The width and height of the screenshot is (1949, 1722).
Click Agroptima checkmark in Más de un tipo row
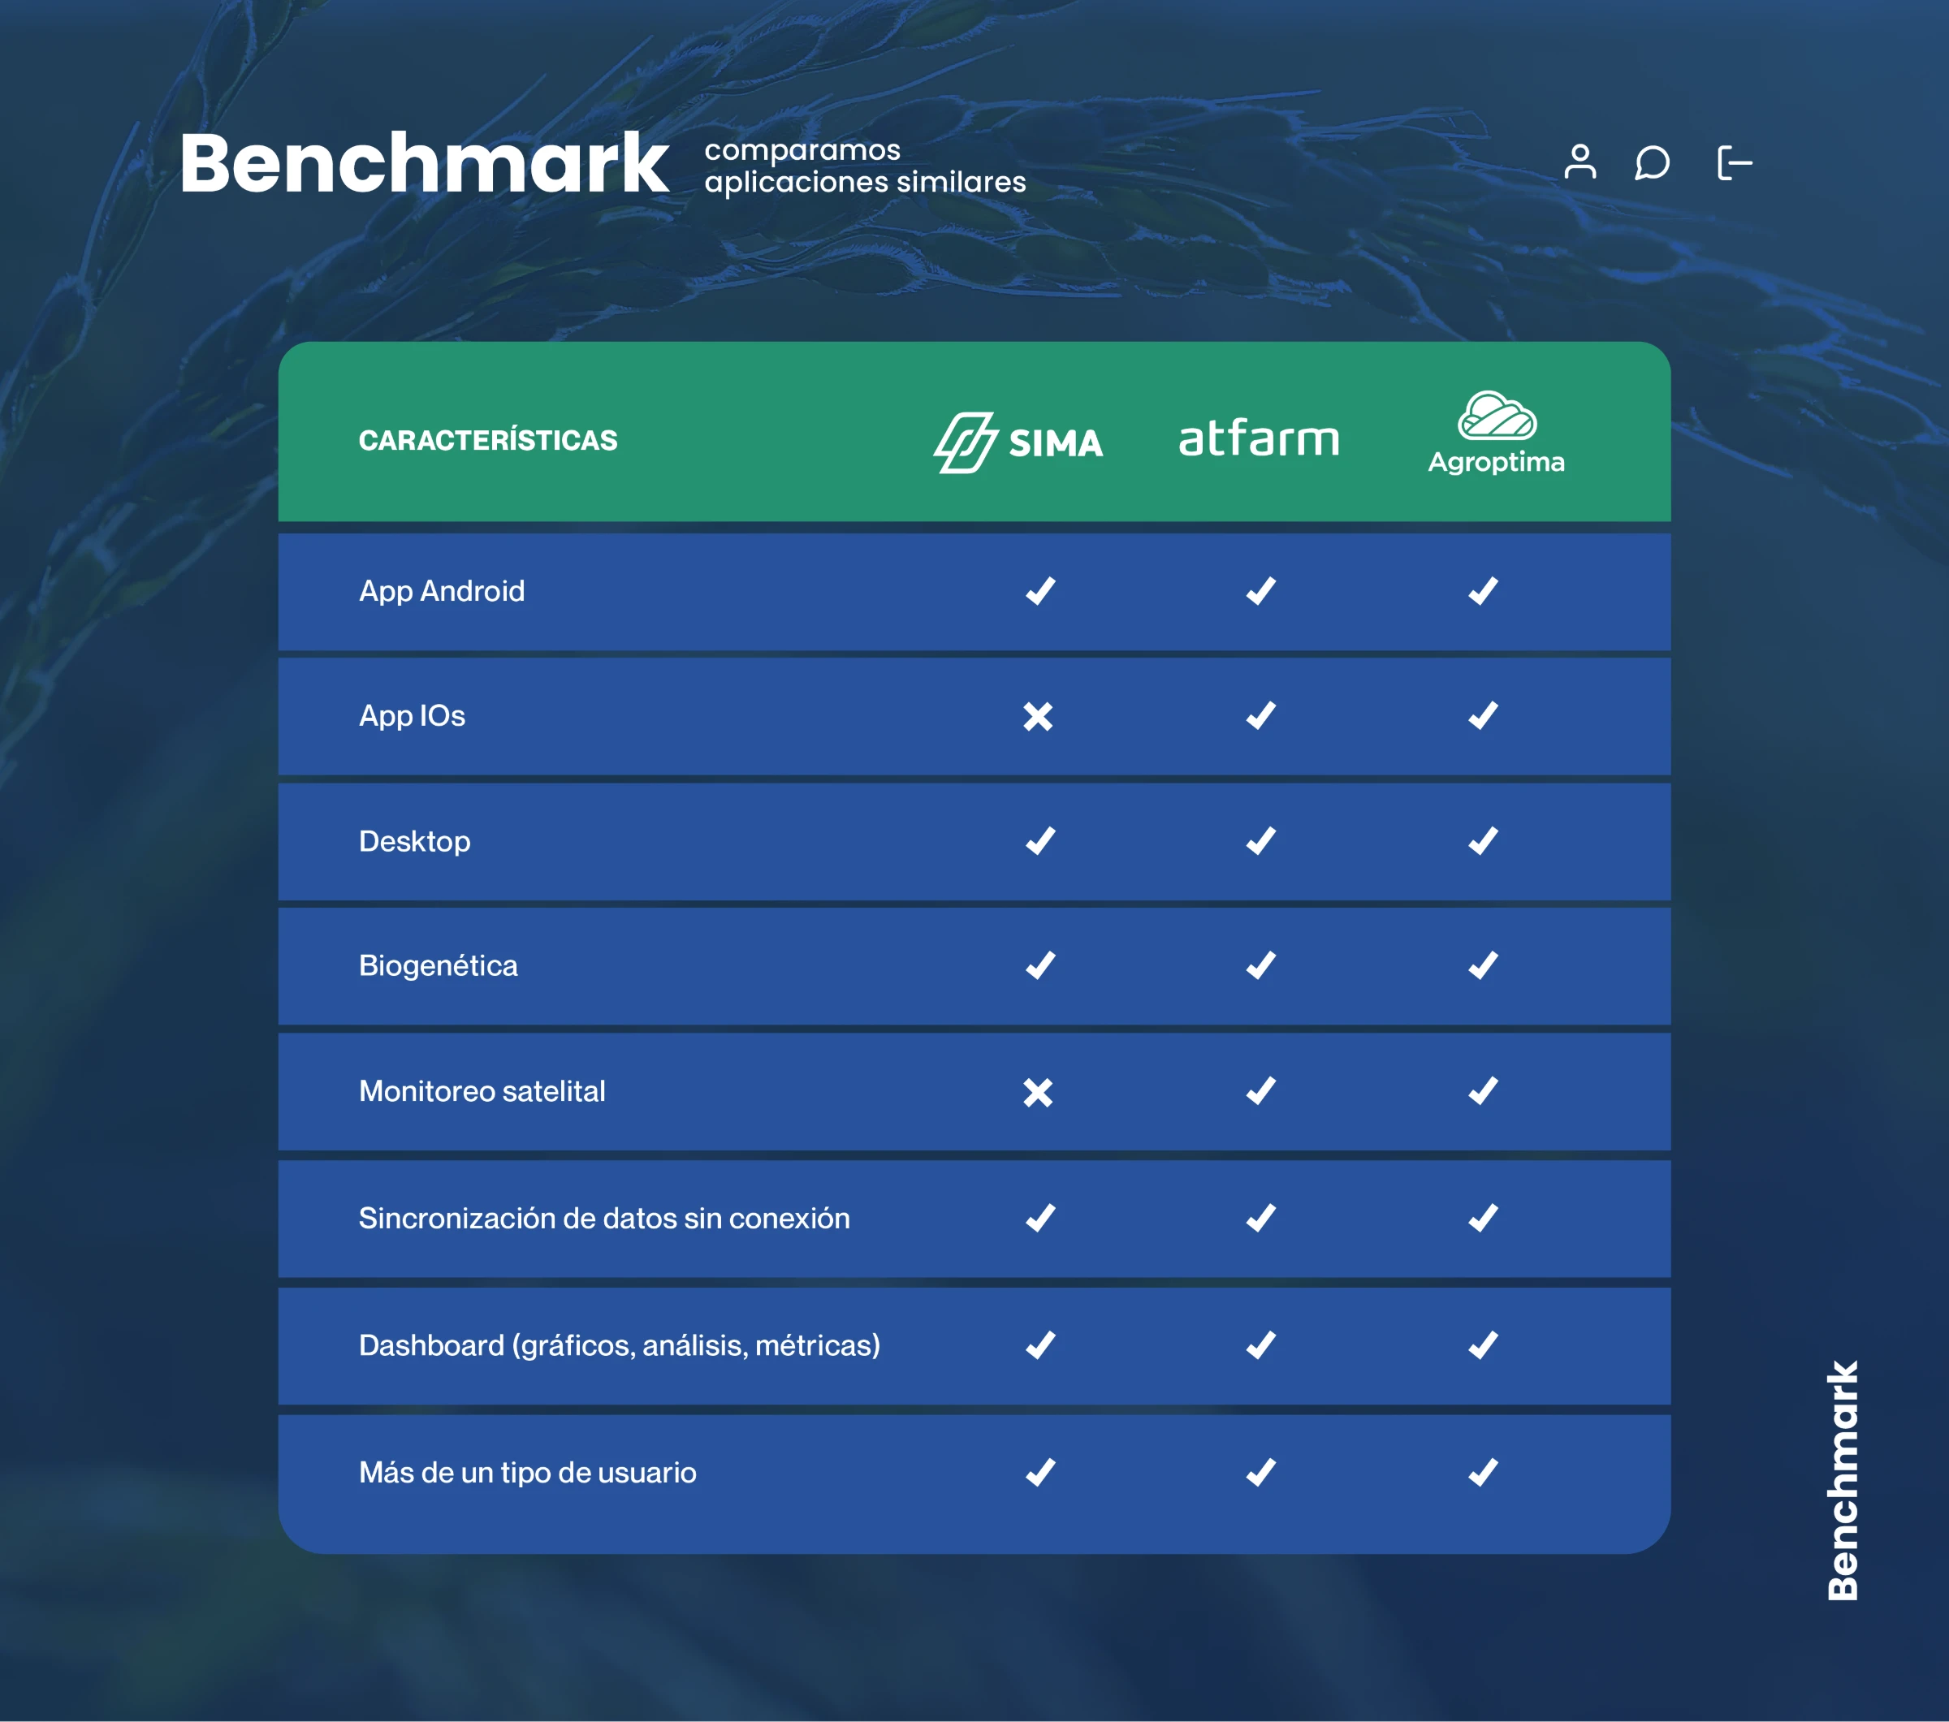coord(1483,1473)
